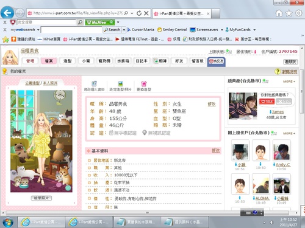Expand the MyFunCards dropdown arrow
The height and width of the screenshot is (228, 305).
[x=254, y=30]
